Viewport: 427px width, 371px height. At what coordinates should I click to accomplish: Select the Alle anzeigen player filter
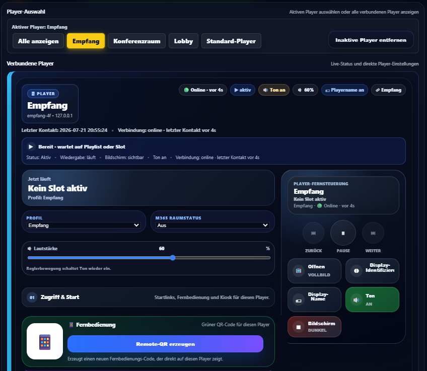[x=38, y=41]
